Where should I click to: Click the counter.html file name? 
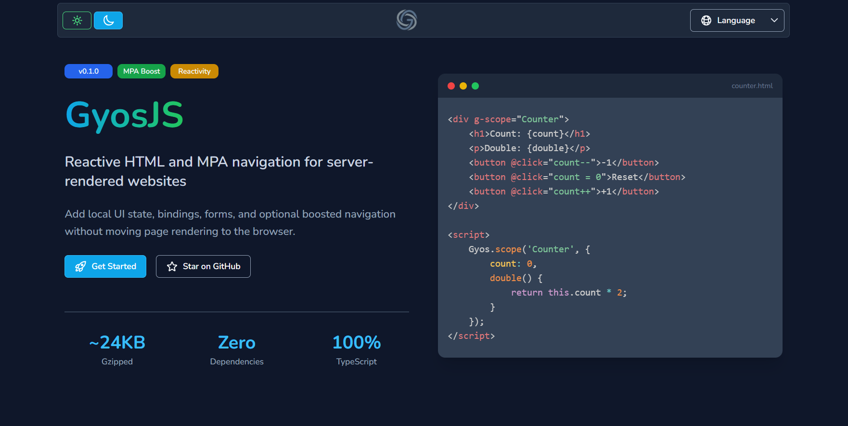point(752,86)
